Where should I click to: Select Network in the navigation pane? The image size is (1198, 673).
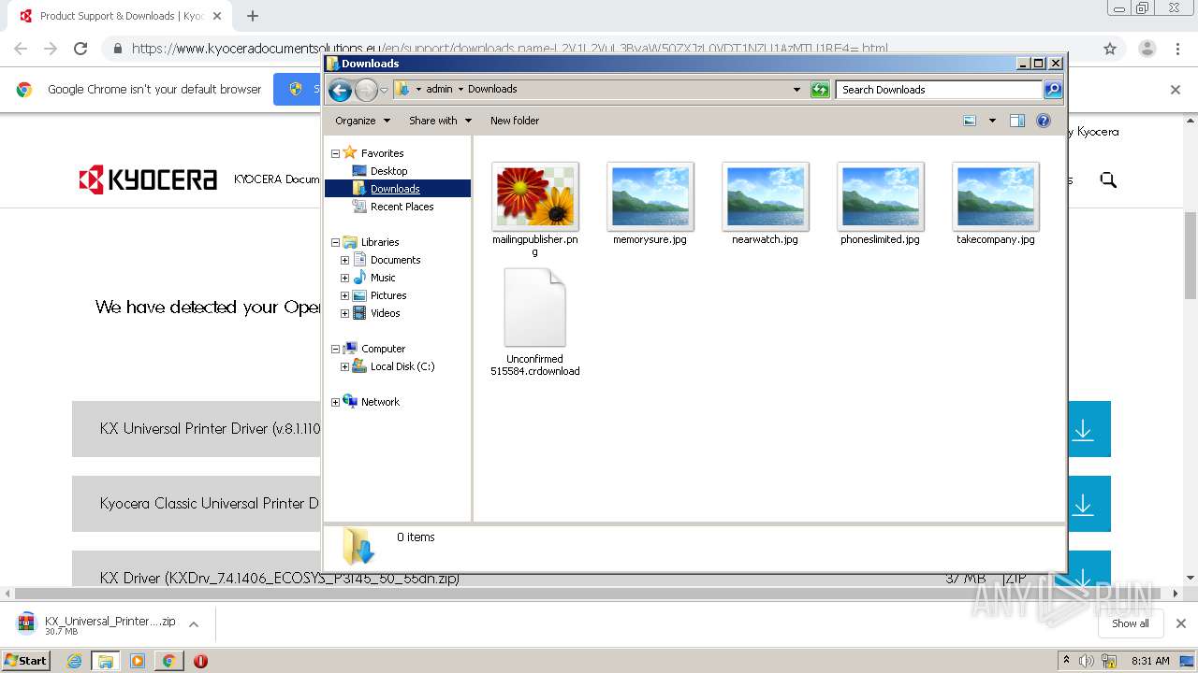[x=380, y=402]
